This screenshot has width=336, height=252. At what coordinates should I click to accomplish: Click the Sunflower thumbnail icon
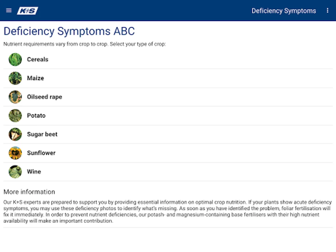[15, 153]
